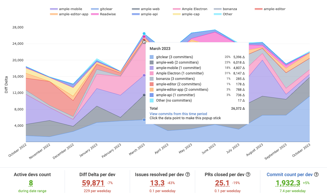Image resolution: width=327 pixels, height=195 pixels.
Task: Click the 59,871 Diff Delta per dev value
Action: [93, 183]
